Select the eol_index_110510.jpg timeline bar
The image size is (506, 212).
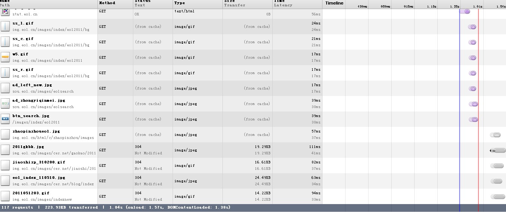(496, 181)
